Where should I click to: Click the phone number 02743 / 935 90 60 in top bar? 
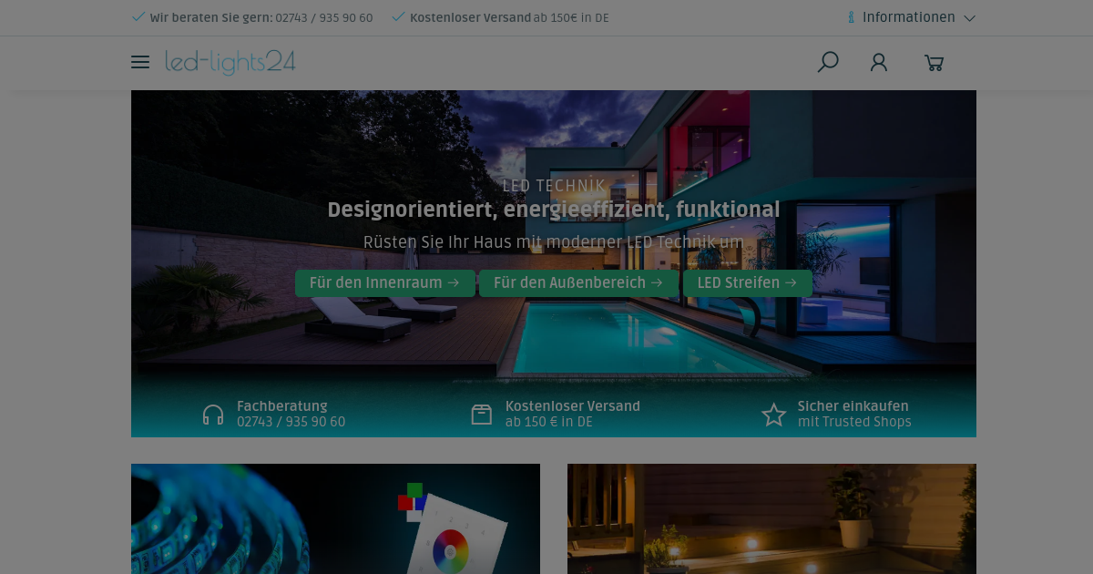[x=323, y=17]
